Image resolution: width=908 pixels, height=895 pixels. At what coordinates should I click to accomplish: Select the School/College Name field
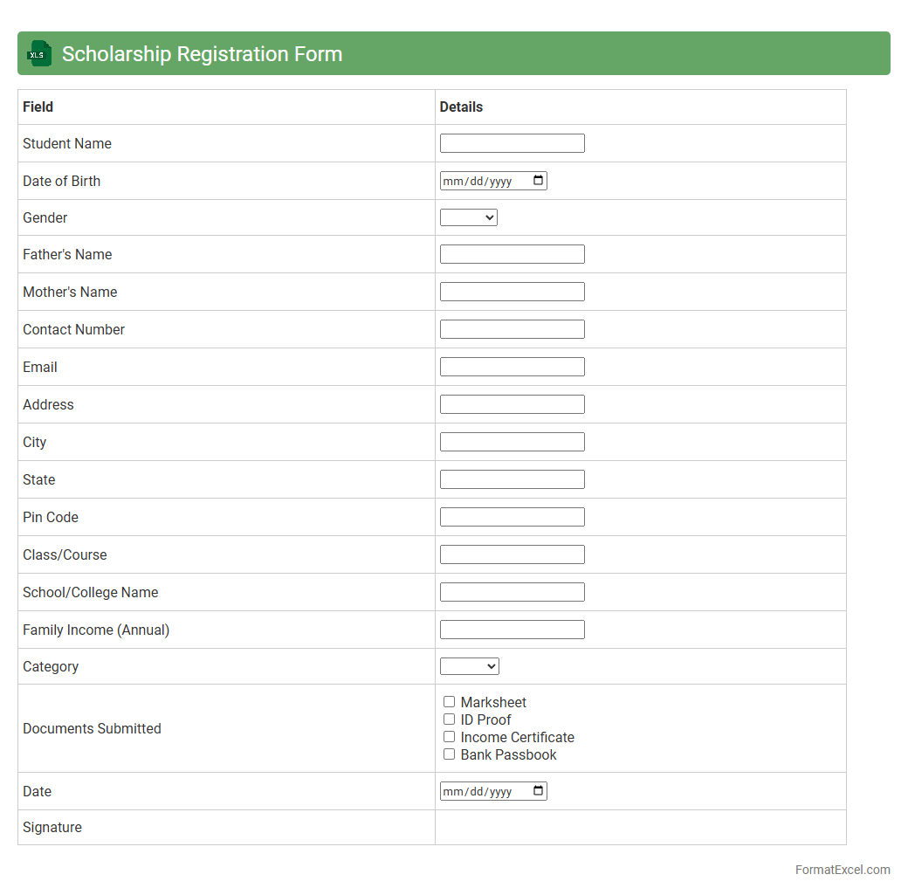tap(512, 592)
